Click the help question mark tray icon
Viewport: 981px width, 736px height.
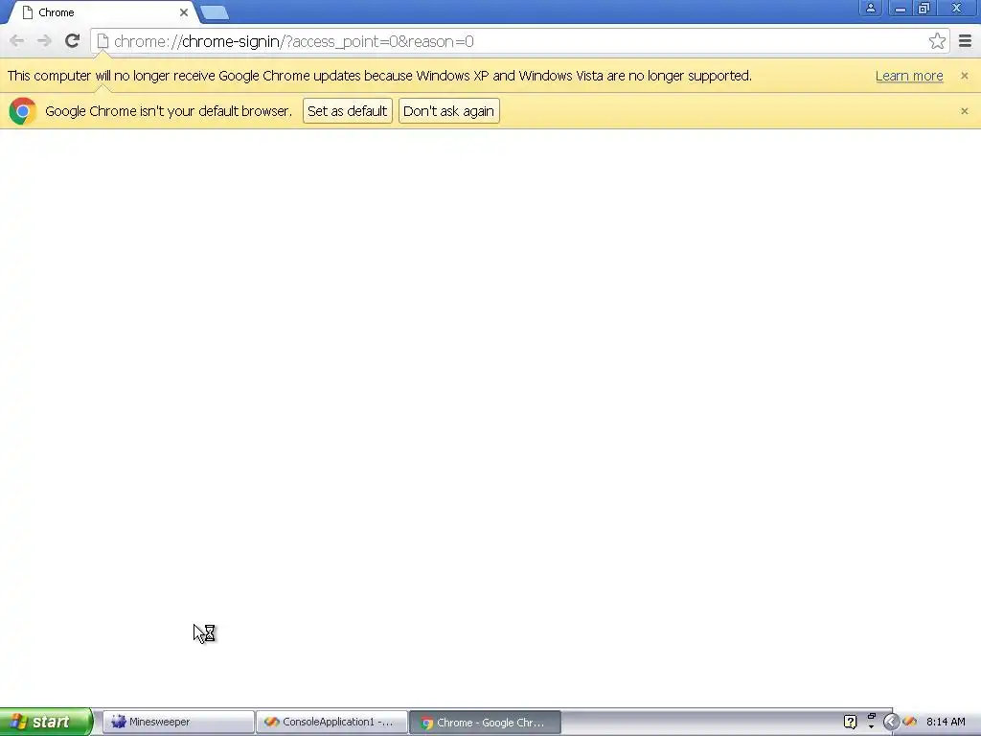click(x=850, y=722)
